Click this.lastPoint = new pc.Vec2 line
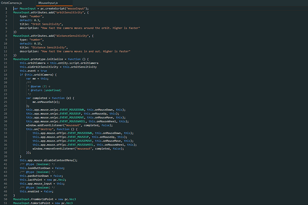 pos(43,180)
